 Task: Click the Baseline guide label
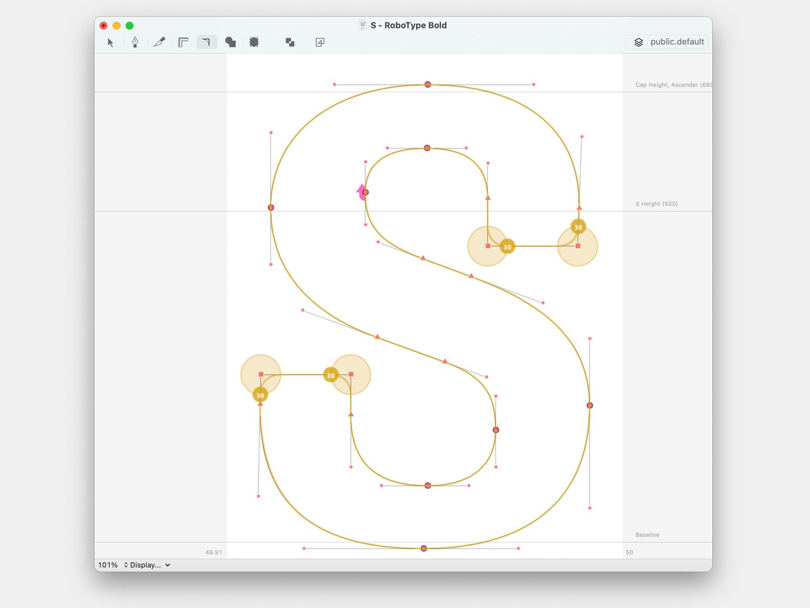point(647,535)
